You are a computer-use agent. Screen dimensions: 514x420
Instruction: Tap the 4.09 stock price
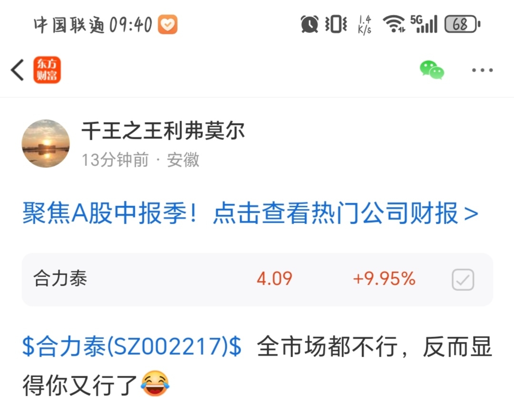click(274, 279)
